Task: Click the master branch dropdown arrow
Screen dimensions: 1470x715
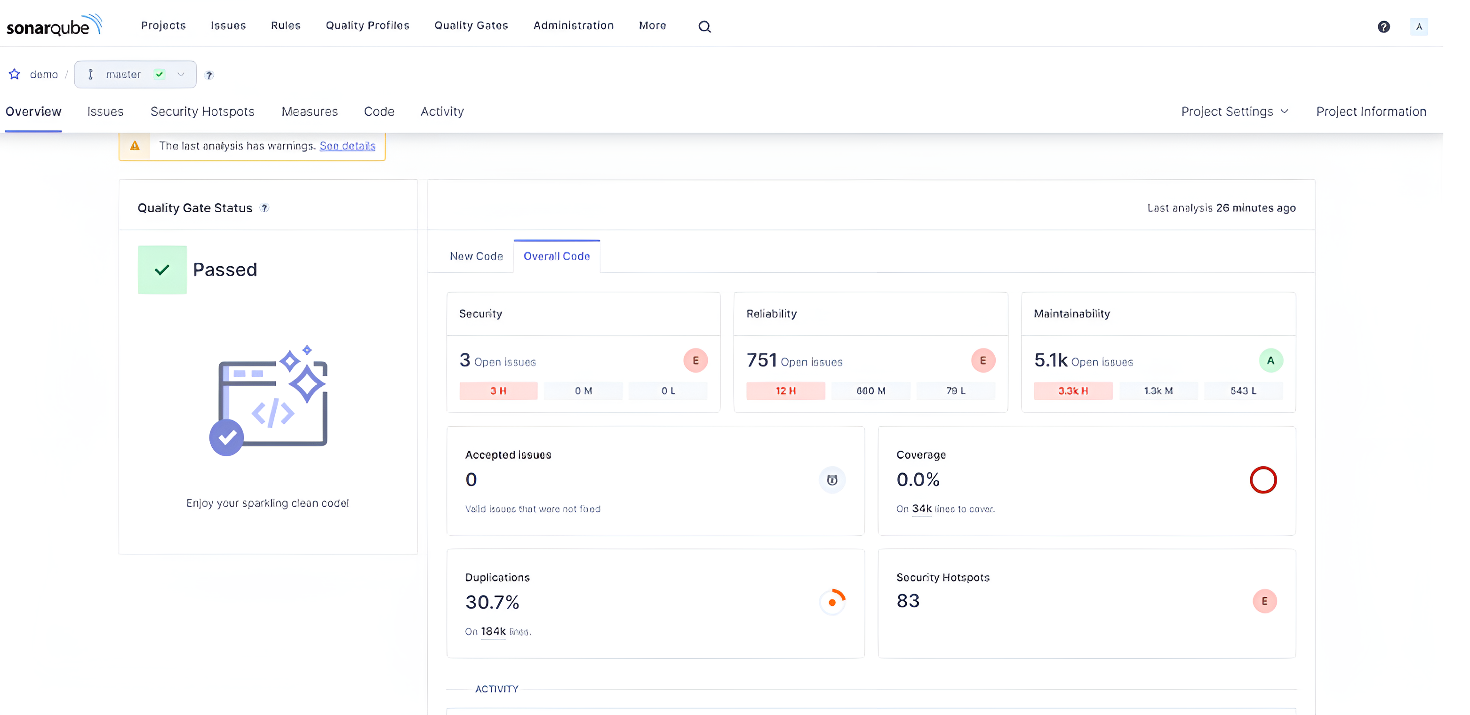Action: click(183, 74)
